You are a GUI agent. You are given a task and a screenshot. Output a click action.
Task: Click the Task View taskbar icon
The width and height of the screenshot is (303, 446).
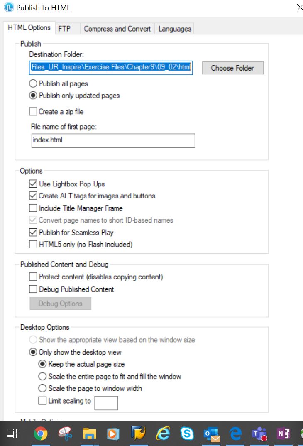[12, 434]
